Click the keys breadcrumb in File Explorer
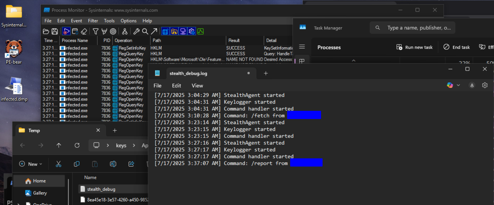The height and width of the screenshot is (205, 494). click(121, 146)
